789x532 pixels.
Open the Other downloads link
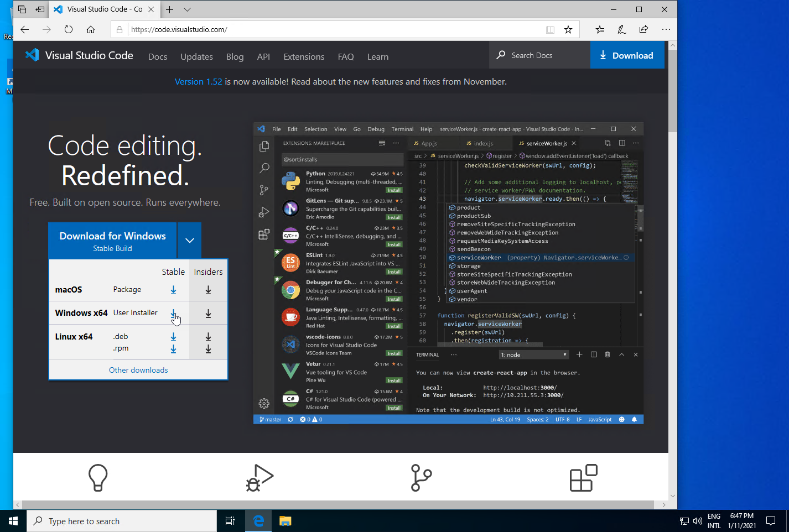138,370
